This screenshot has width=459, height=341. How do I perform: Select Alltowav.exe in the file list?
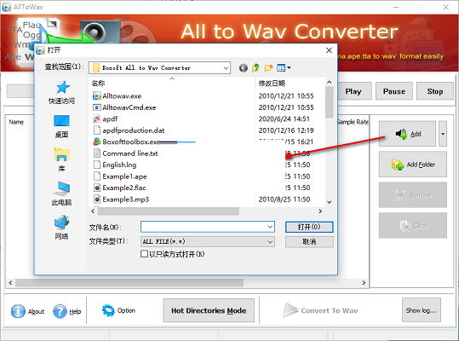[x=122, y=96]
